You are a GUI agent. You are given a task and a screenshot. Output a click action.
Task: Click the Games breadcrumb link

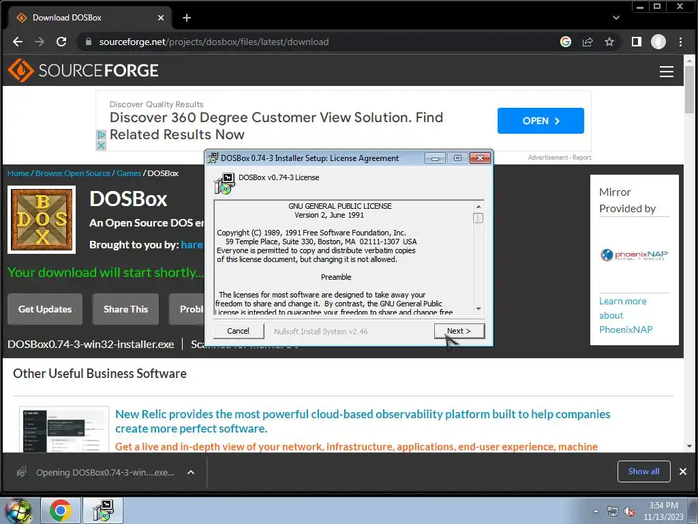tap(129, 173)
